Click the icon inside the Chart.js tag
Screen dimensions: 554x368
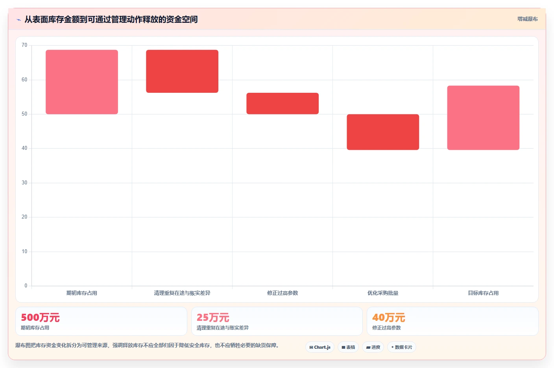pyautogui.click(x=311, y=348)
